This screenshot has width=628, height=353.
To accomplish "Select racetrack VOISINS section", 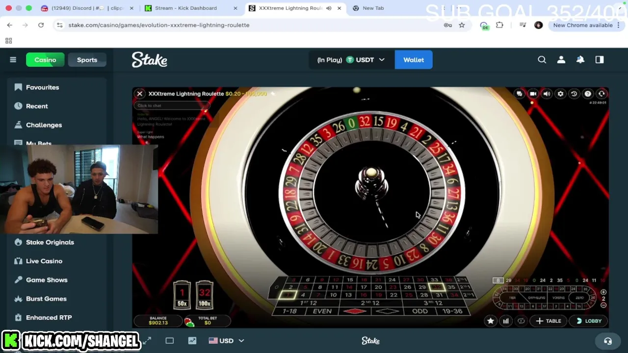I will click(x=558, y=298).
